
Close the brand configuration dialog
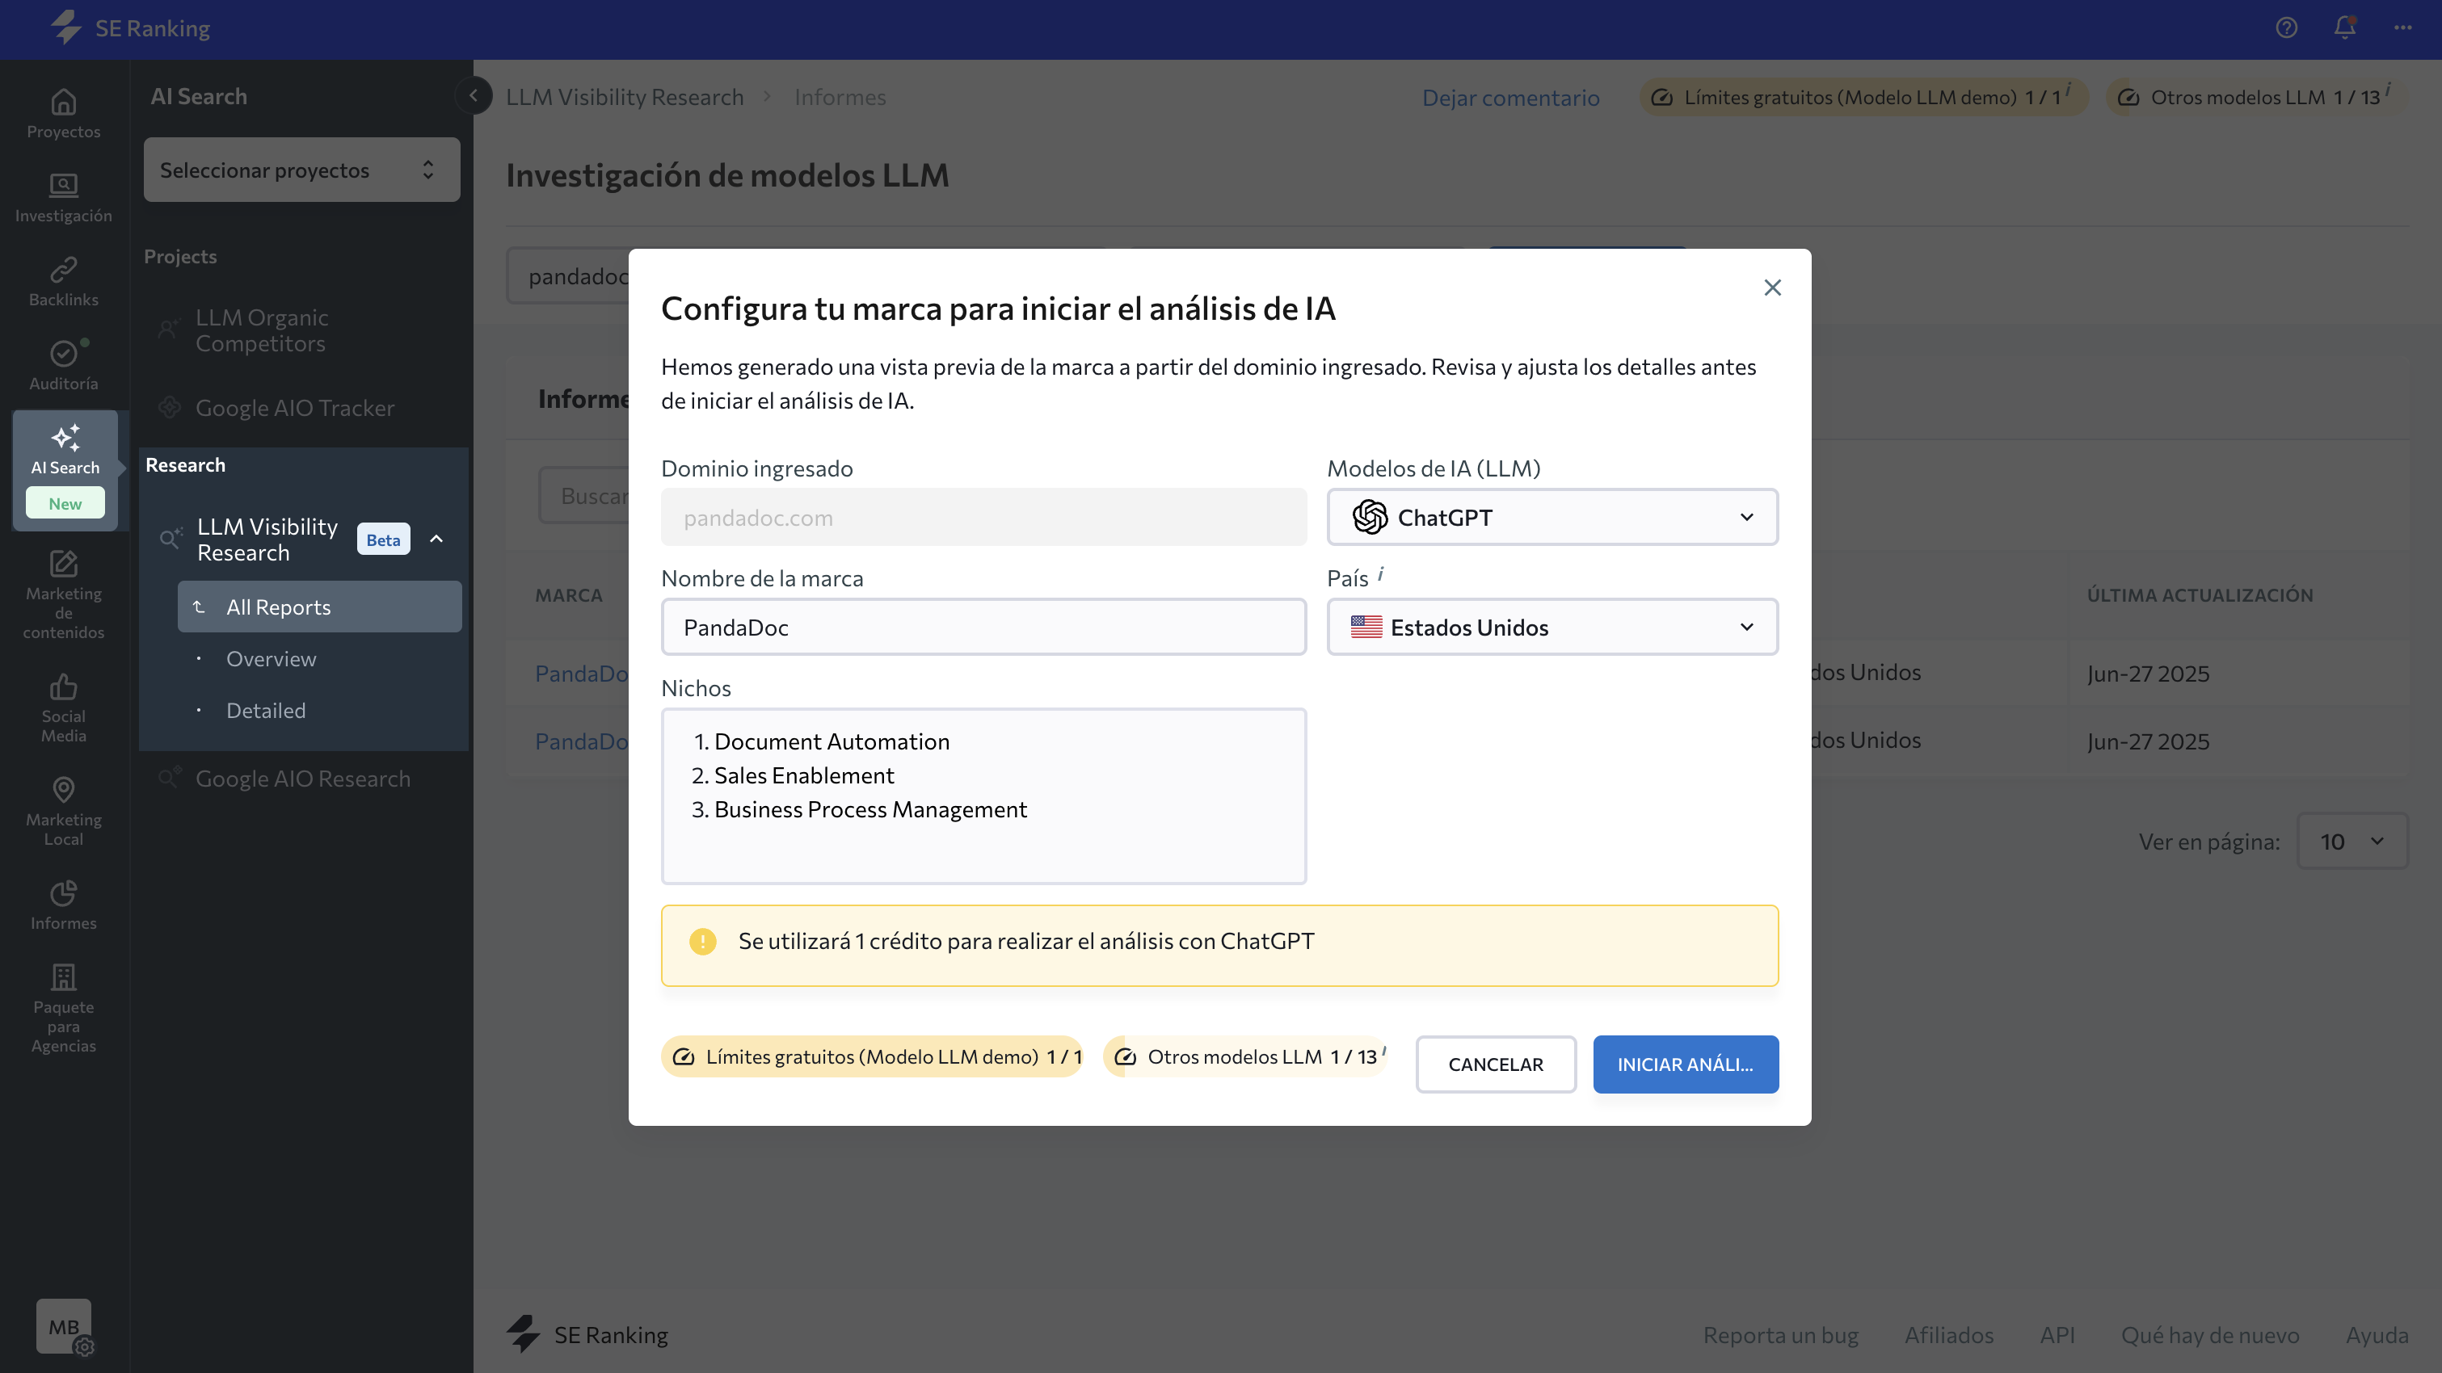(x=1772, y=287)
